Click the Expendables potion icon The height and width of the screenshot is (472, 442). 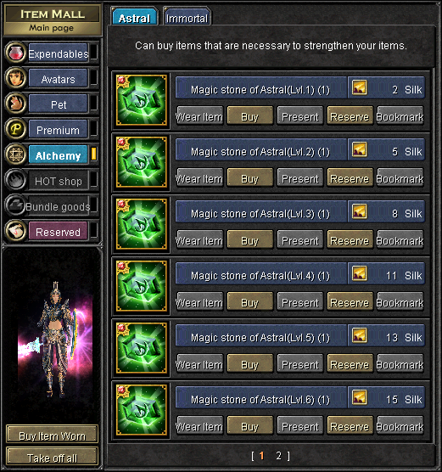[x=15, y=53]
